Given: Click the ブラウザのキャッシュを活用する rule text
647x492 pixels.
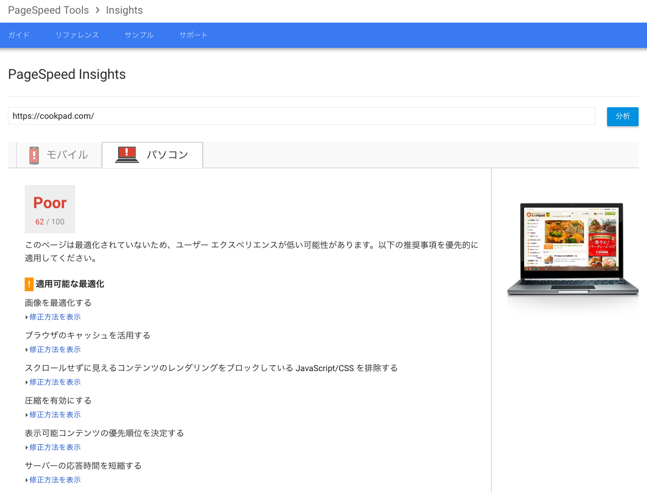Looking at the screenshot, I should click(x=88, y=335).
